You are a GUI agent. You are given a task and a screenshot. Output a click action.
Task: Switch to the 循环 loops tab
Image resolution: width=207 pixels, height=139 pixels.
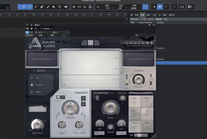149,15
